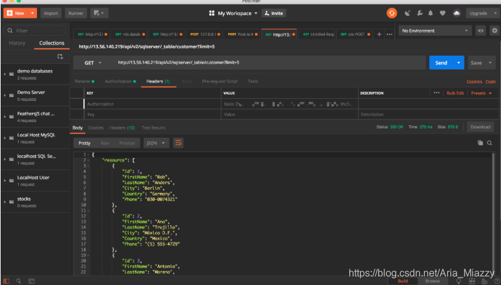501x285 pixels.
Task: Open the Test Results tab
Action: click(154, 128)
